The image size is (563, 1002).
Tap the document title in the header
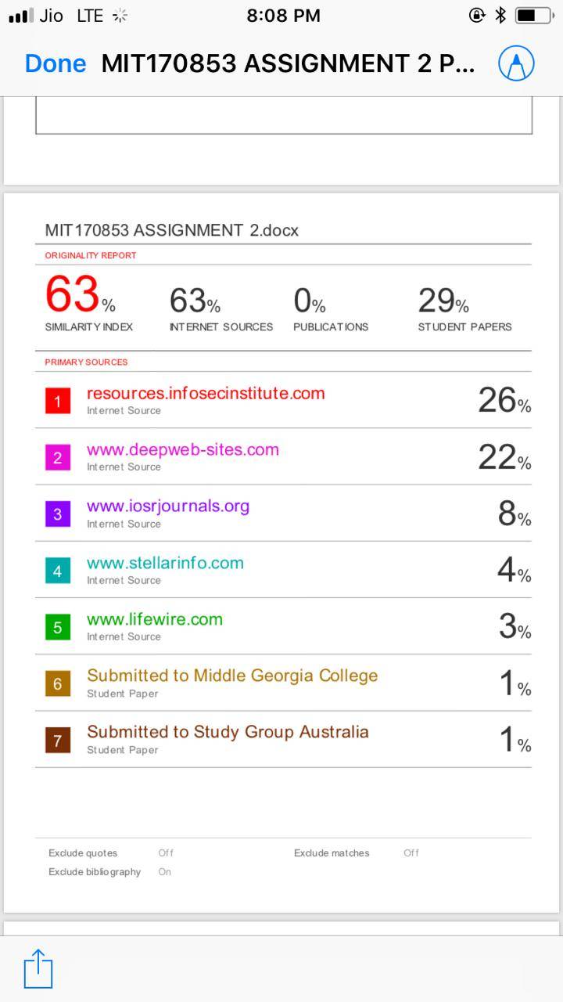pyautogui.click(x=289, y=64)
